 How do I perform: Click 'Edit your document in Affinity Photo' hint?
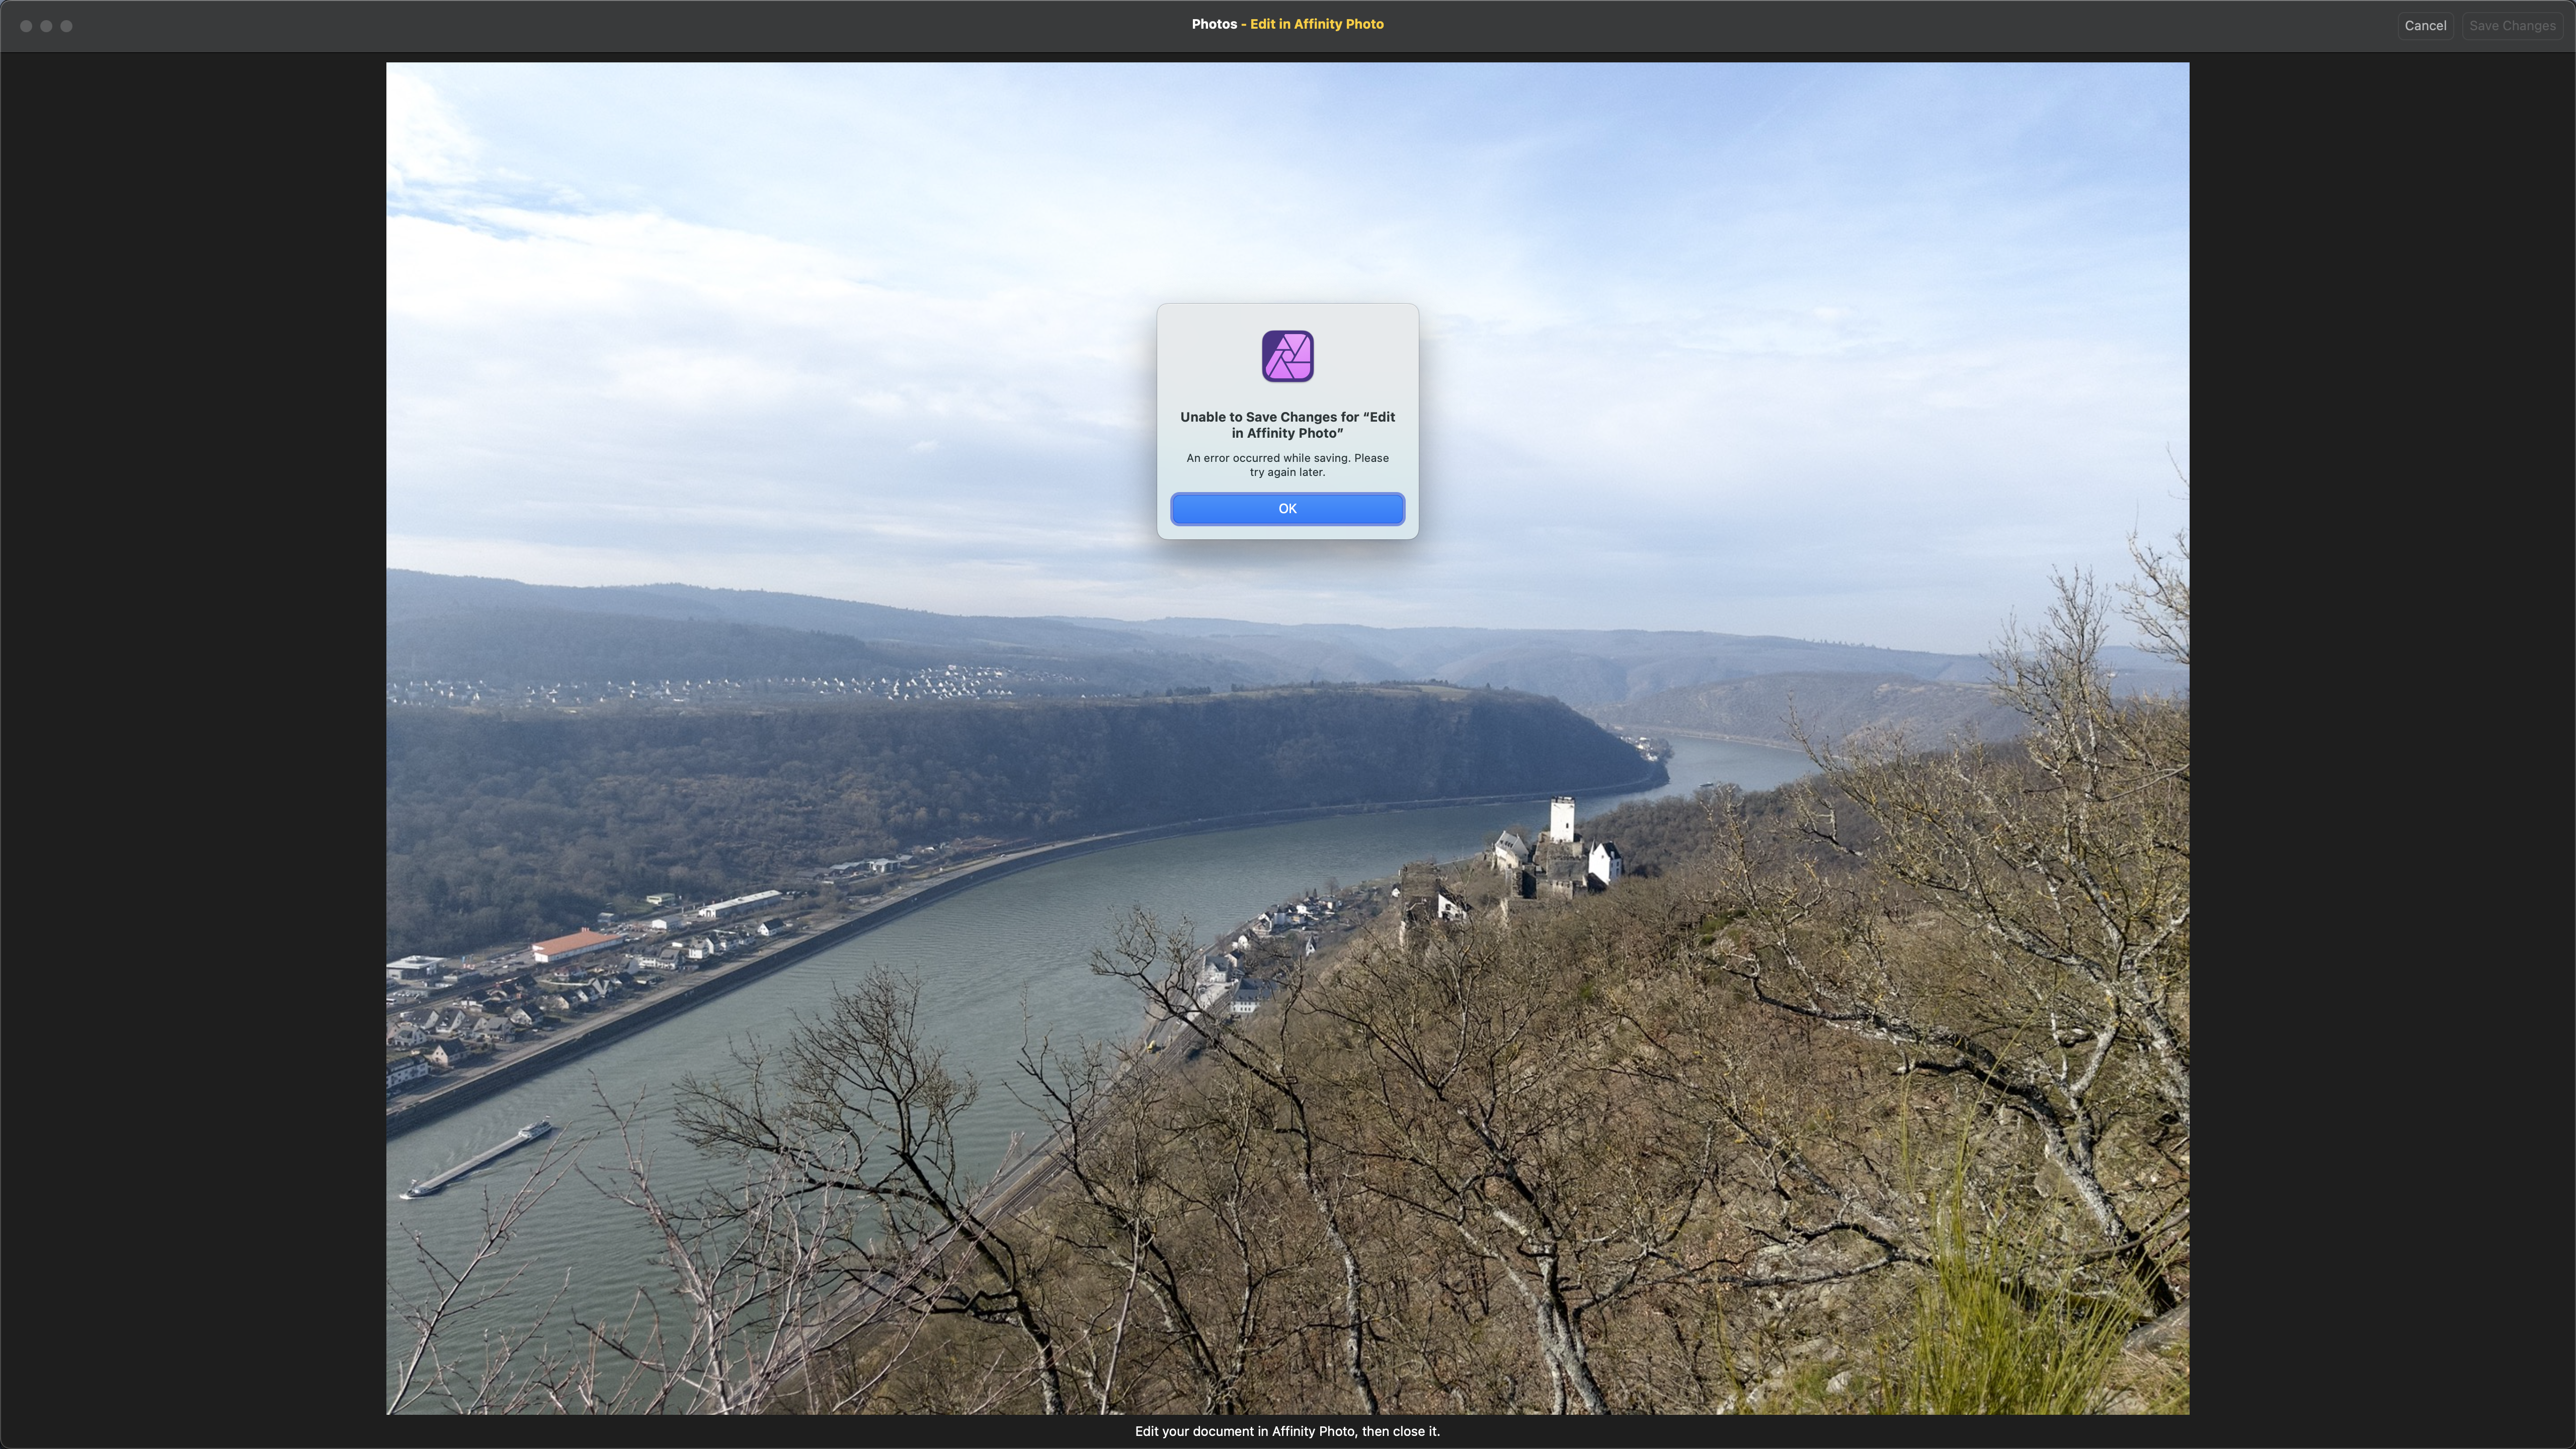1287,1431
